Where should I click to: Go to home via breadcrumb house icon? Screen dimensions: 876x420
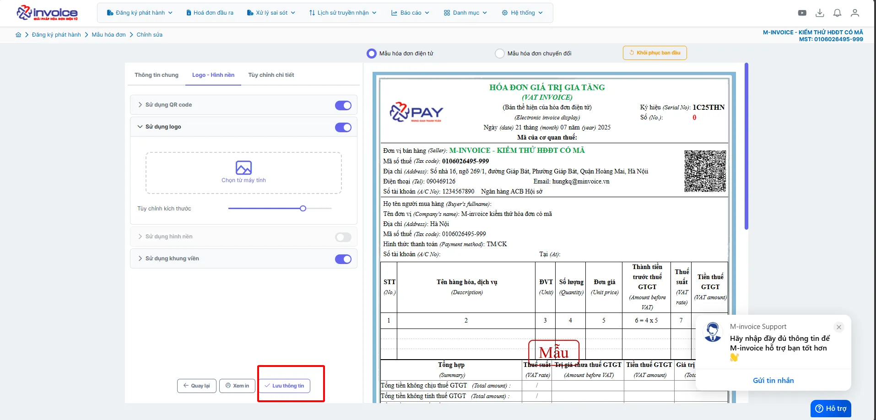(x=18, y=35)
